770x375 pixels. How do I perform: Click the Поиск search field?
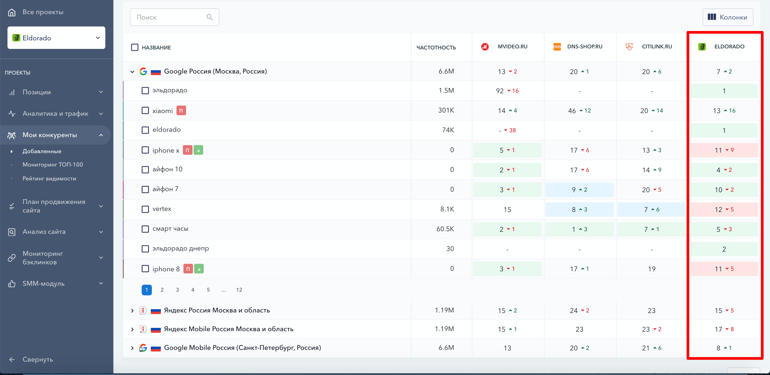coord(174,17)
